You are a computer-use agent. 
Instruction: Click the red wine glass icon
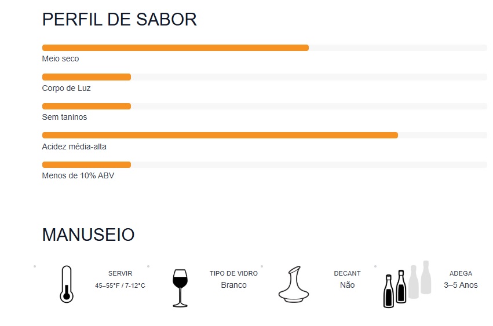point(180,288)
